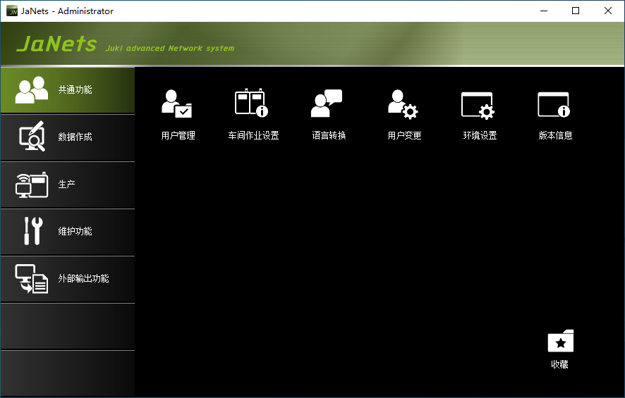Minimize the JaNets window
This screenshot has height=398, width=625.
(x=544, y=11)
